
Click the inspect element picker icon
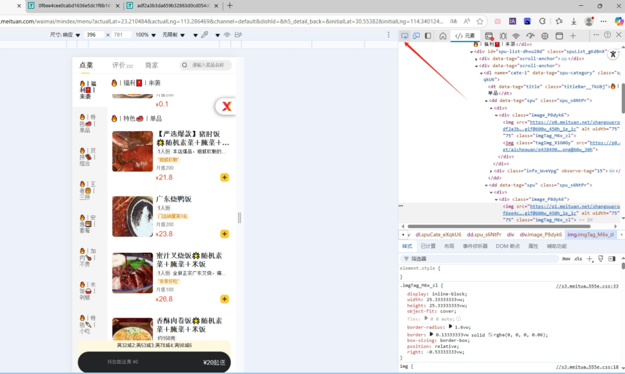point(405,36)
